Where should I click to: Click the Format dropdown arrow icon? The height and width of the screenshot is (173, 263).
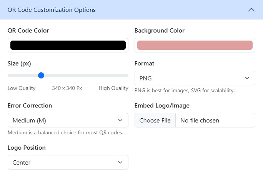247,78
